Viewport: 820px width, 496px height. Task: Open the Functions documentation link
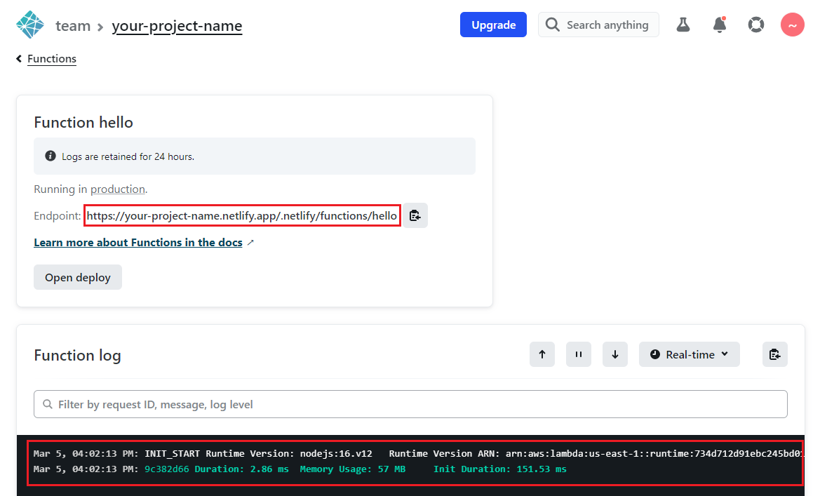click(138, 242)
